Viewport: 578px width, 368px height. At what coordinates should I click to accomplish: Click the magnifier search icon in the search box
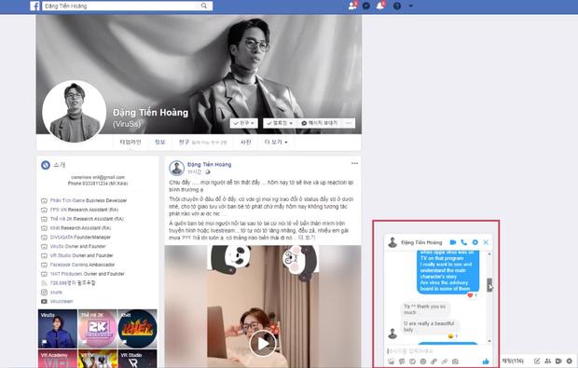(204, 6)
